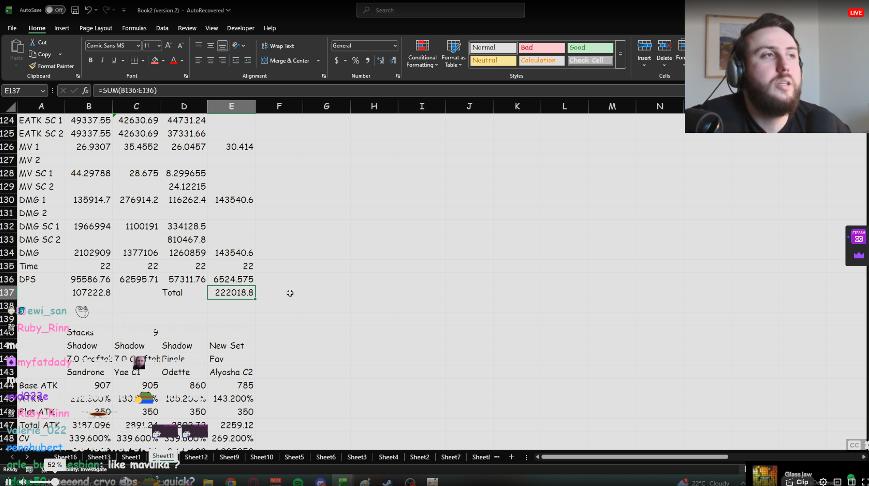Expand the cell Styles gallery
869x486 pixels.
620,54
